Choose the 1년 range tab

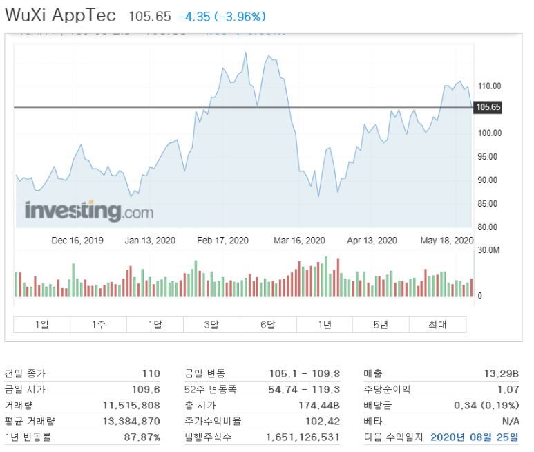tap(325, 324)
